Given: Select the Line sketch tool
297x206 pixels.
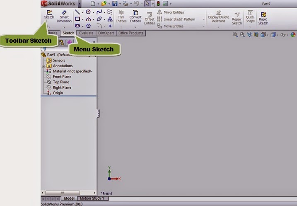Looking at the screenshot, I should (77, 12).
